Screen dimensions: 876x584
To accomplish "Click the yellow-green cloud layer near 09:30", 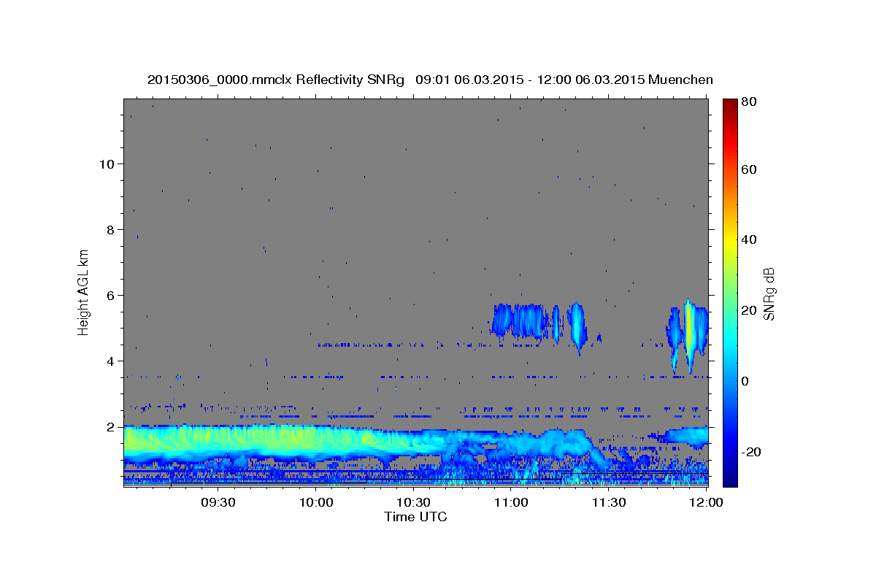I will coord(219,442).
